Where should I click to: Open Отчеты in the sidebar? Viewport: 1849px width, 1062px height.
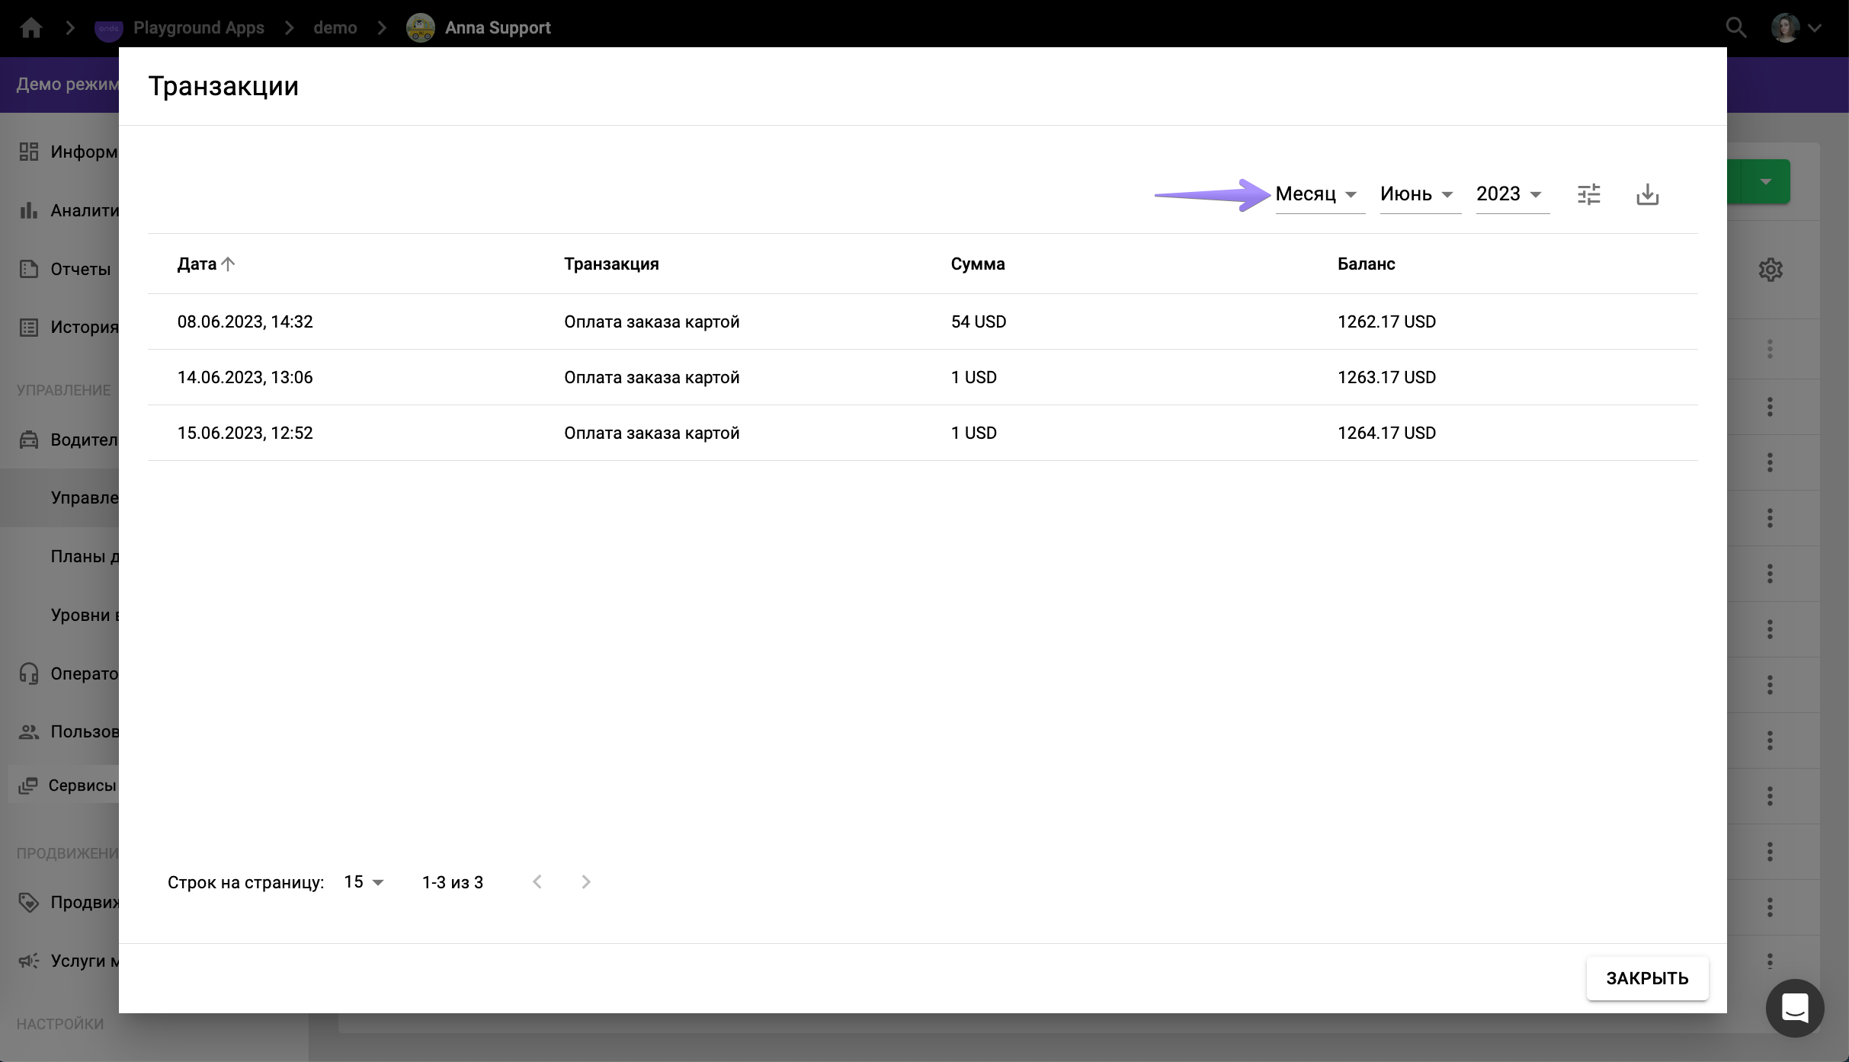pyautogui.click(x=79, y=269)
